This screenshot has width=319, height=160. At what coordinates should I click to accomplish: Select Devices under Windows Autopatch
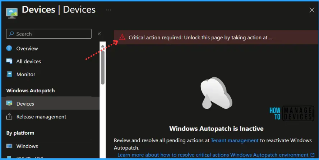point(50,103)
